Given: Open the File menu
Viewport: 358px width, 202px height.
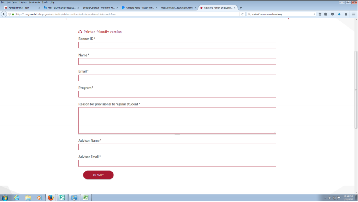Looking at the screenshot, I should pos(3,2).
